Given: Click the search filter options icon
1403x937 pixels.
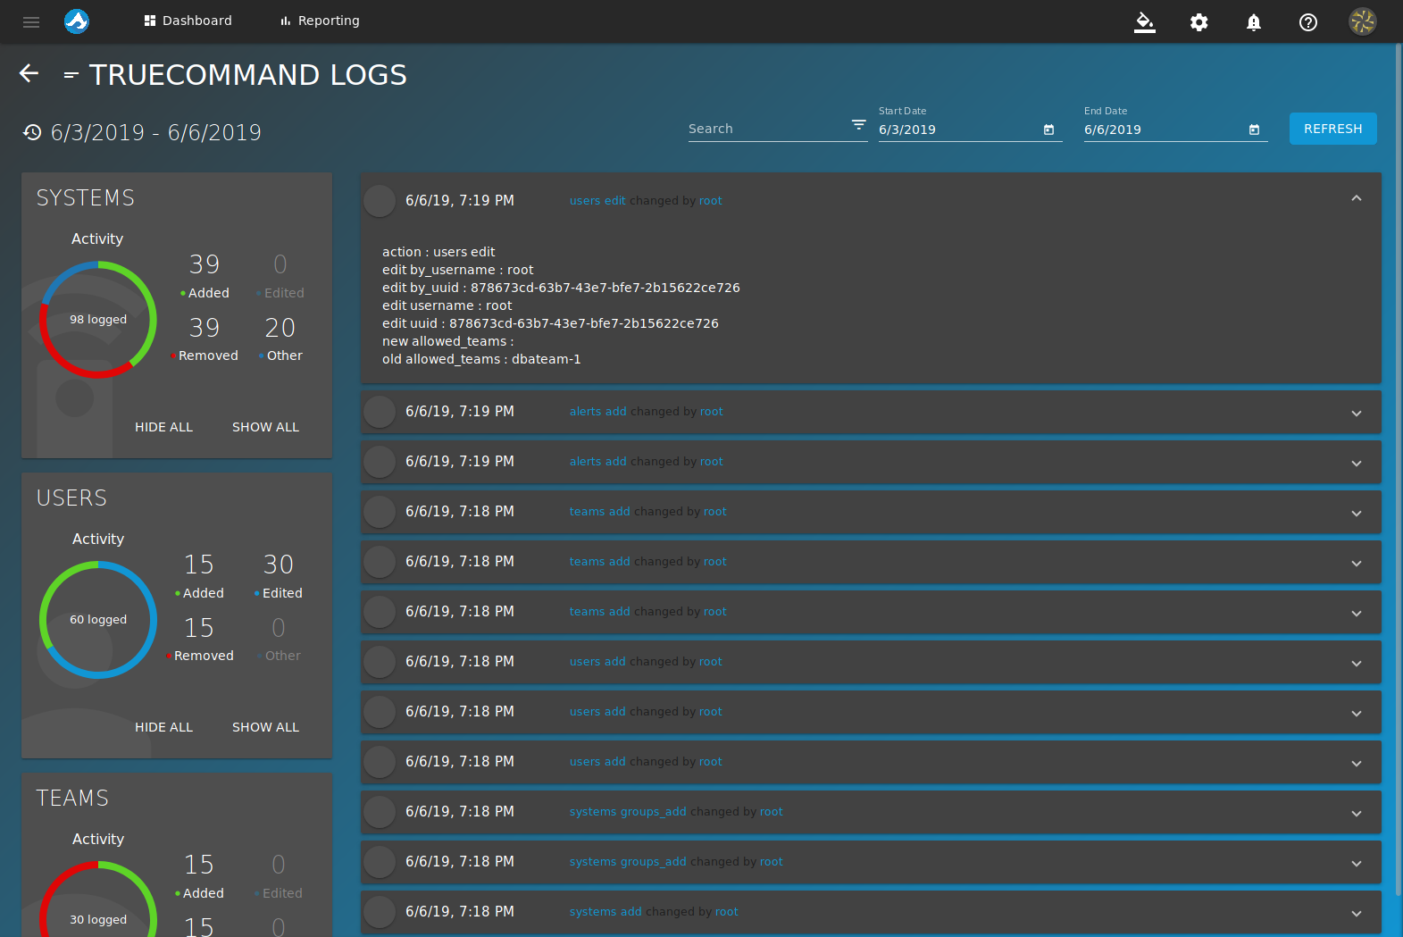Looking at the screenshot, I should (858, 125).
